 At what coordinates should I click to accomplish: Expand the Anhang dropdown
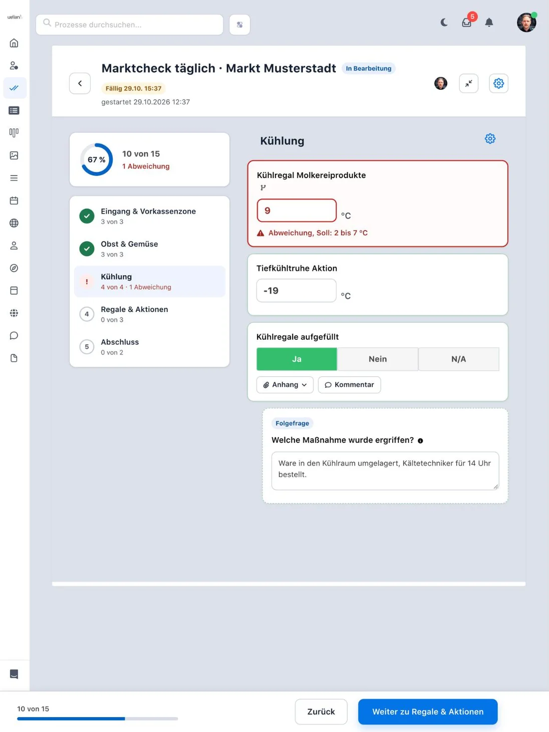tap(285, 385)
